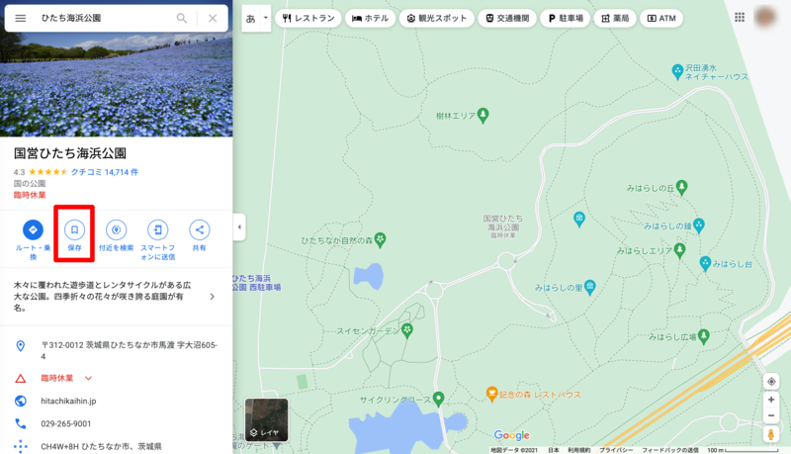Screen dimensions: 791x454
Task: Click the 国営ひたち海浜公園 label on map
Action: pos(503,226)
